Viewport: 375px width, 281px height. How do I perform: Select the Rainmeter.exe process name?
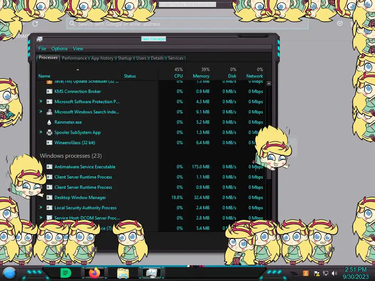pyautogui.click(x=68, y=122)
